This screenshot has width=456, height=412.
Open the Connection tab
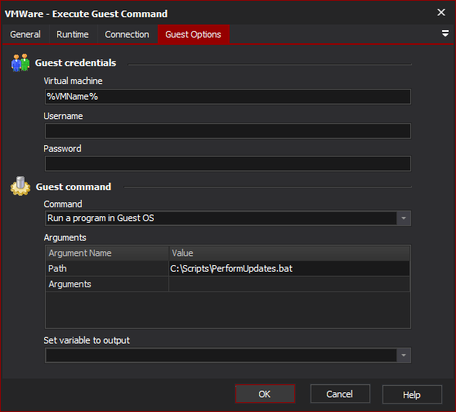(x=127, y=34)
